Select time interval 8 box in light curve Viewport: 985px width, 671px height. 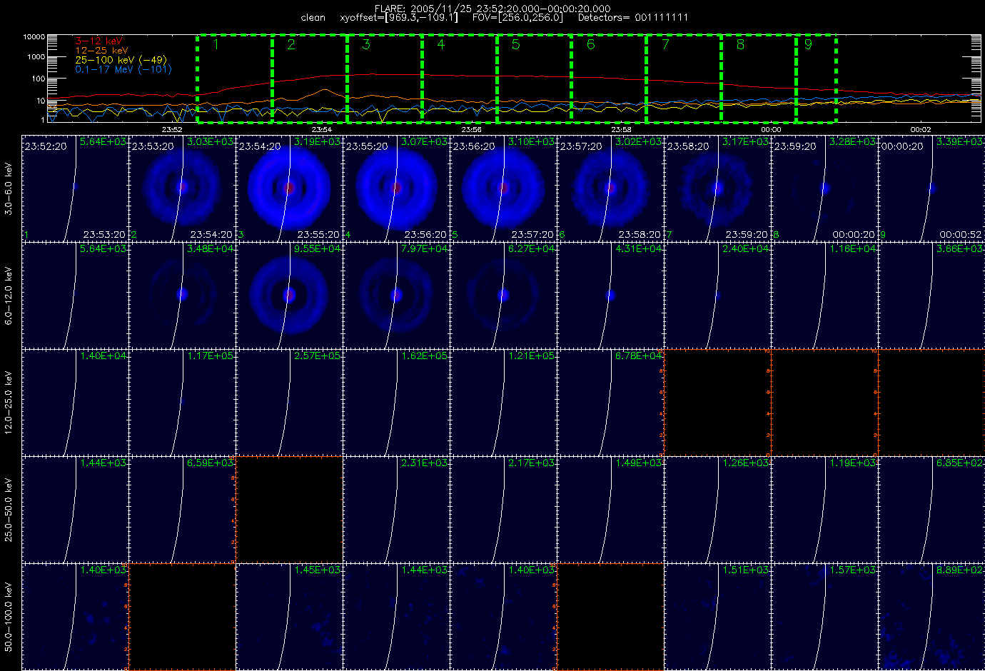759,79
